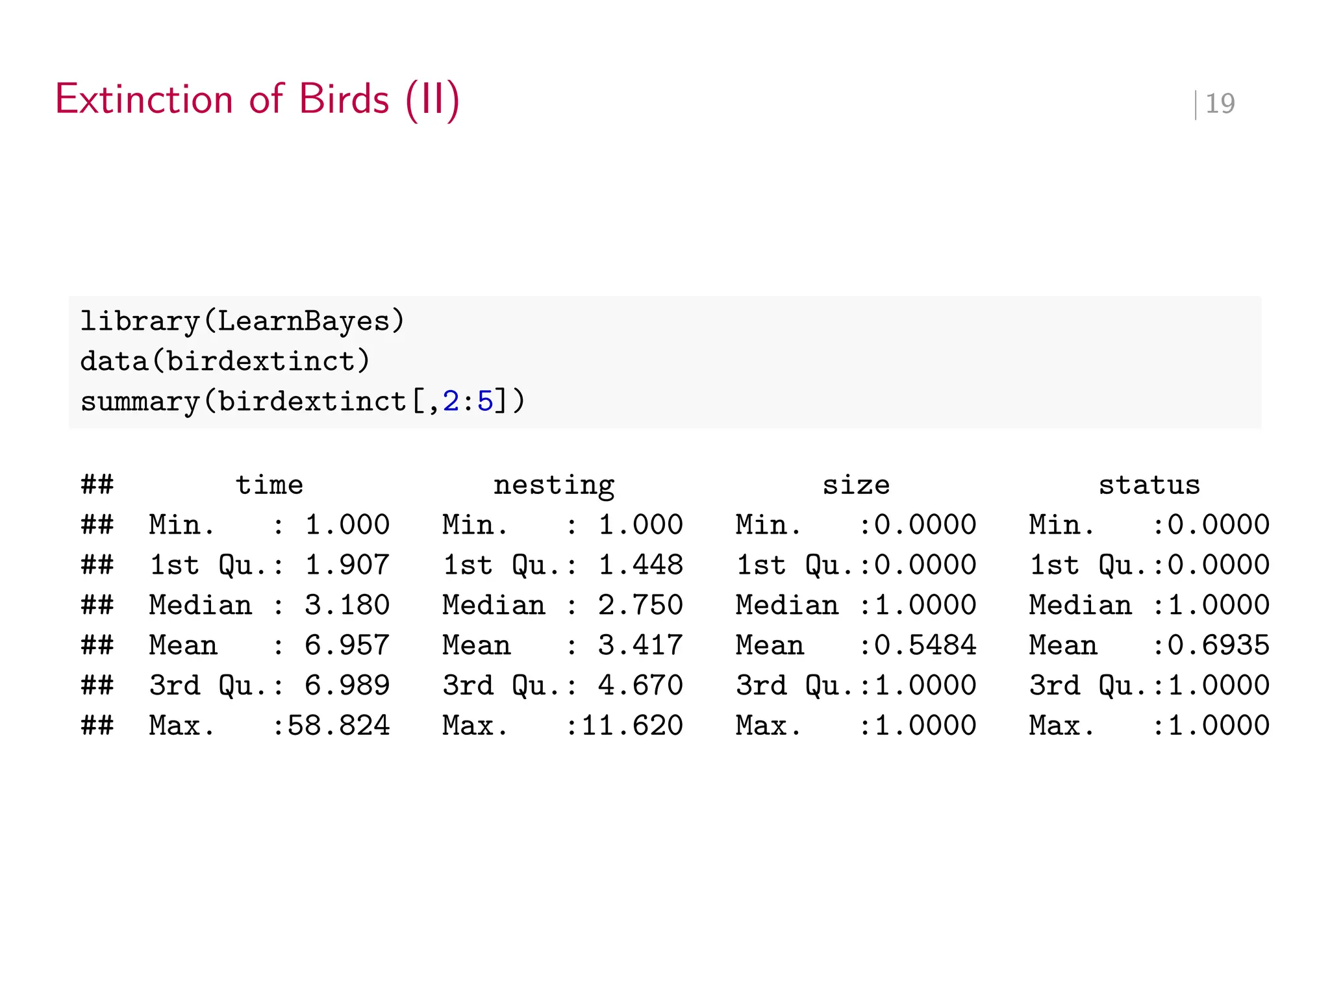Screen dimensions: 1330x997
Task: Click the status Min. value 0.0000
Action: coord(1219,525)
